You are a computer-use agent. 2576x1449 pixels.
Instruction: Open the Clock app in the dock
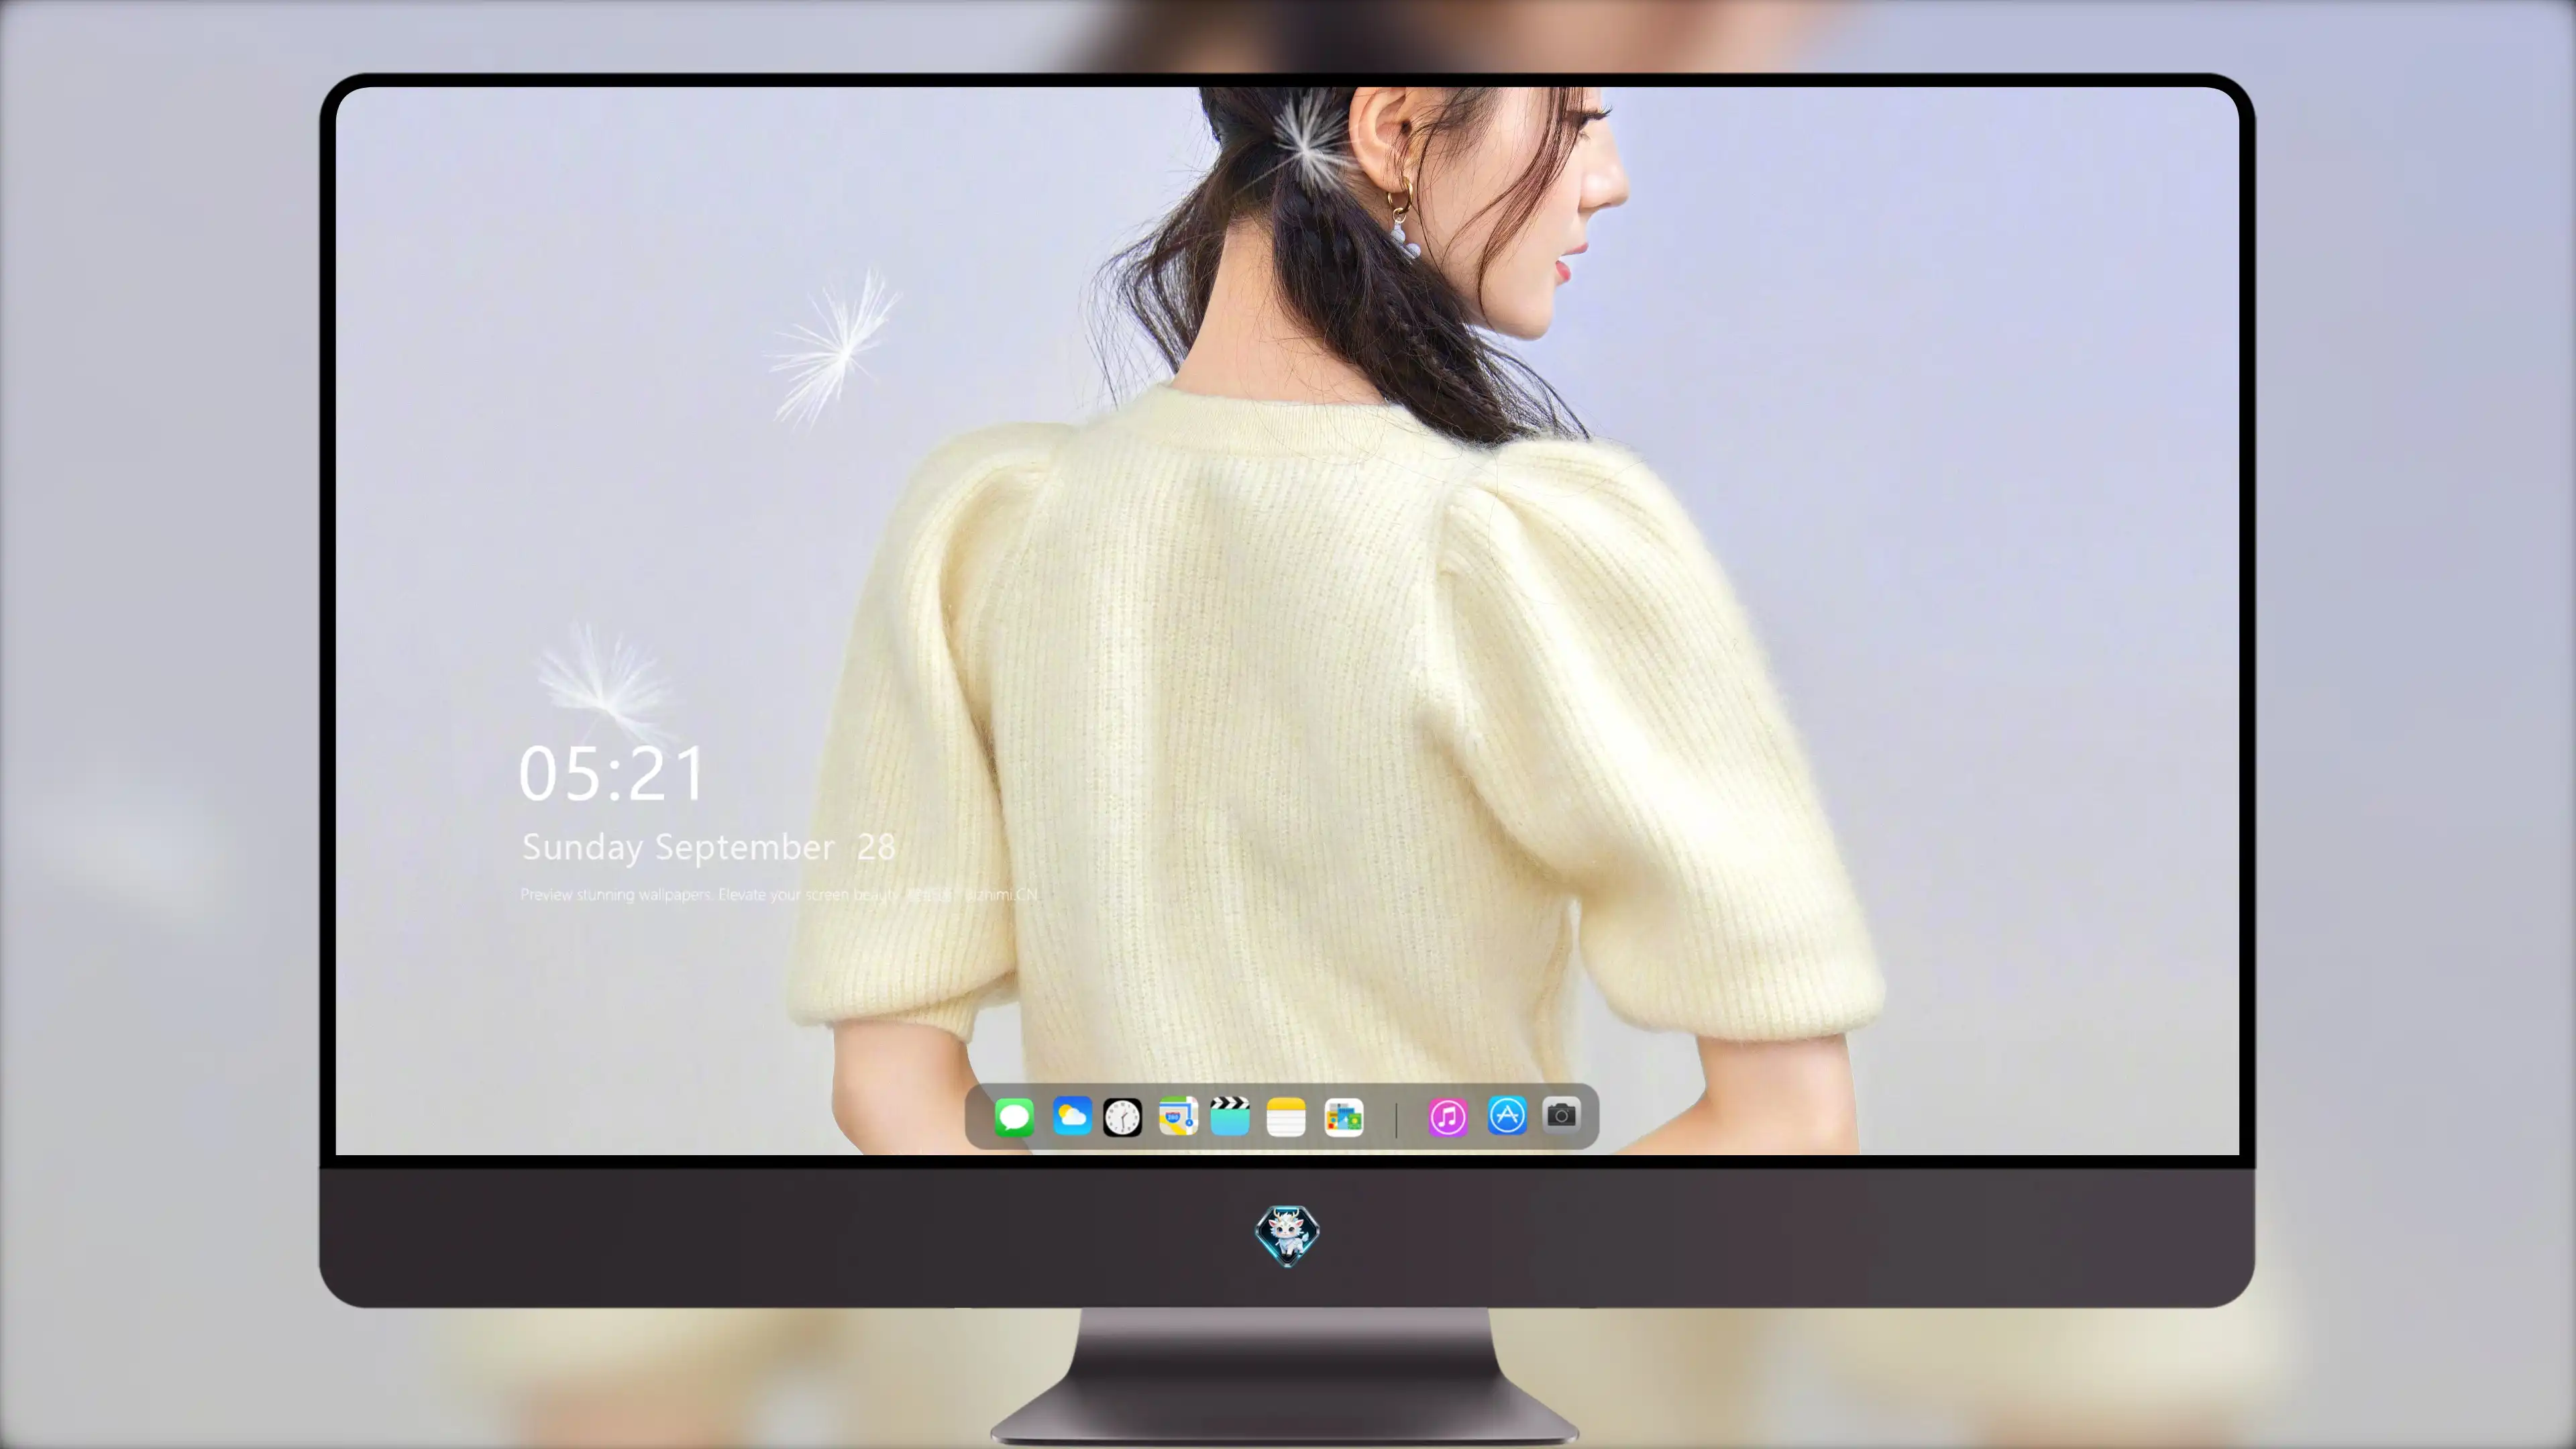click(1122, 1117)
